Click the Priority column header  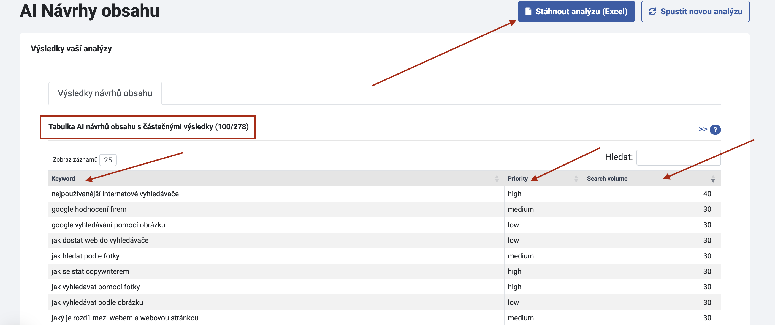coord(517,179)
